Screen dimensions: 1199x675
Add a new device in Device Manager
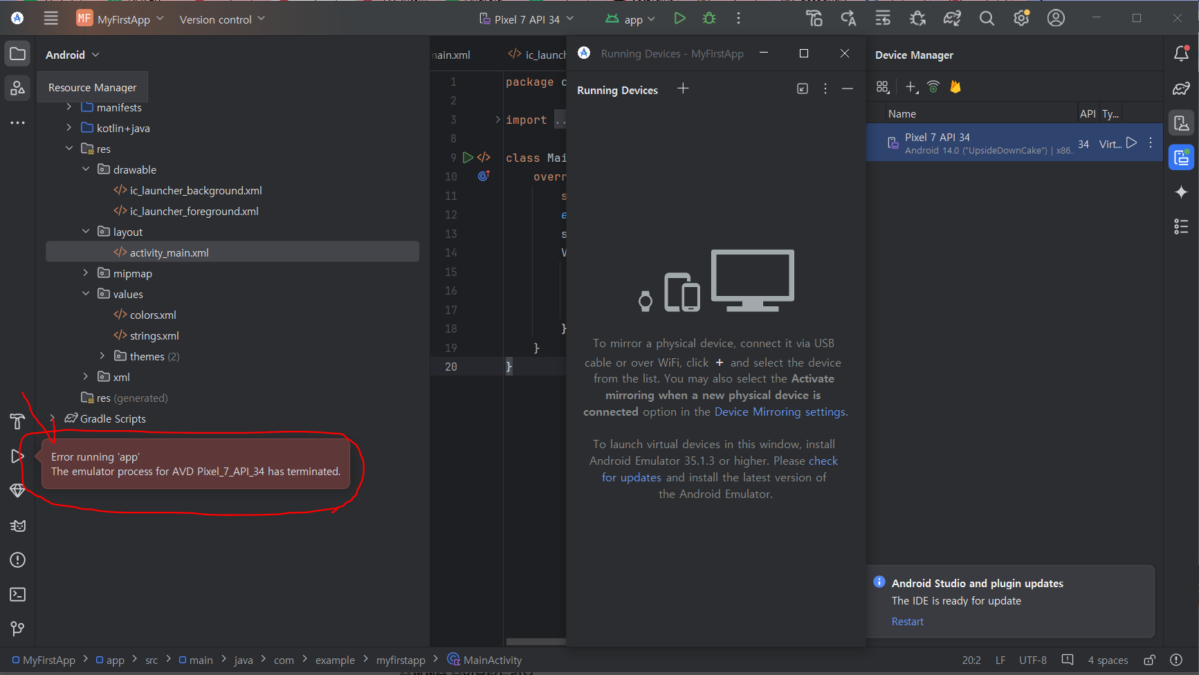pyautogui.click(x=912, y=87)
